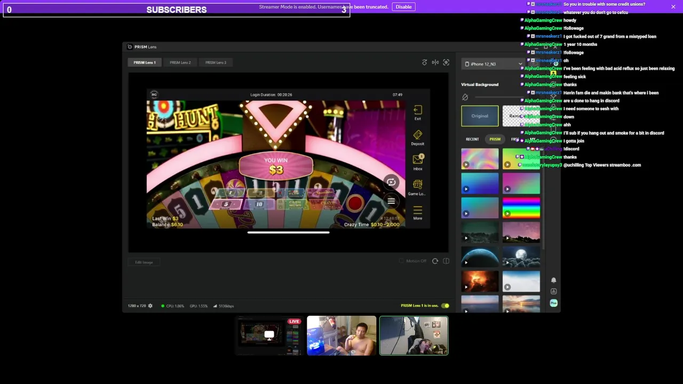Click the round hamburger menu on the wheel
Image resolution: width=683 pixels, height=384 pixels.
coord(391,201)
